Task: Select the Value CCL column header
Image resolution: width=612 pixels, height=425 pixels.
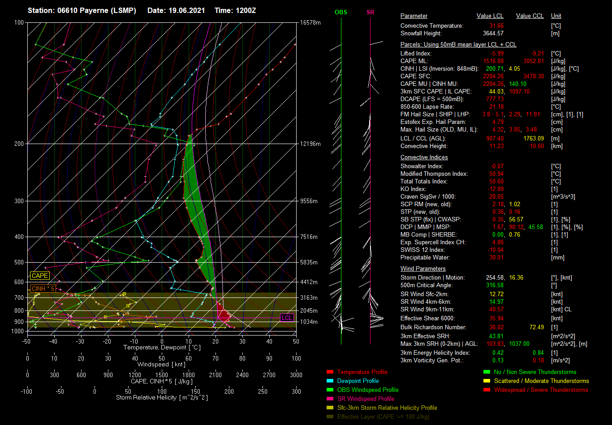Action: click(x=530, y=16)
